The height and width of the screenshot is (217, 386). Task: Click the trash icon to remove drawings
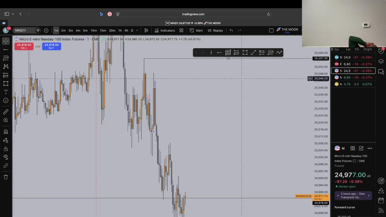click(x=6, y=177)
